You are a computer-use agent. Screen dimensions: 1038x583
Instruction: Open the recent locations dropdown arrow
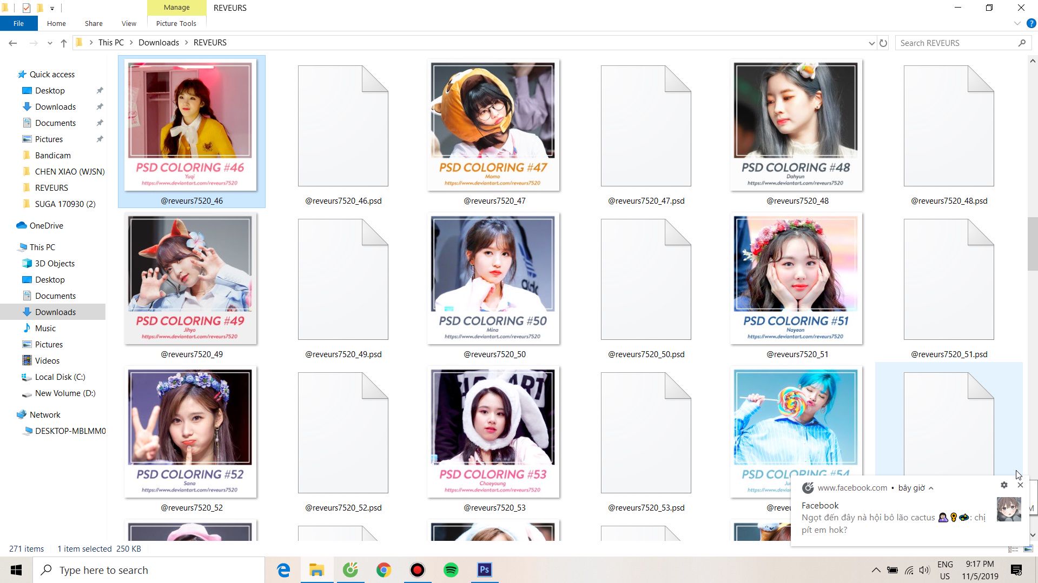click(x=50, y=43)
